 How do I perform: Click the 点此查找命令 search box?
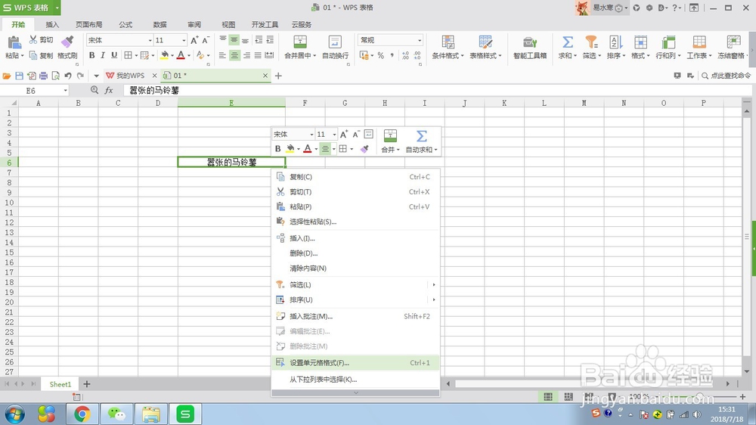[726, 76]
